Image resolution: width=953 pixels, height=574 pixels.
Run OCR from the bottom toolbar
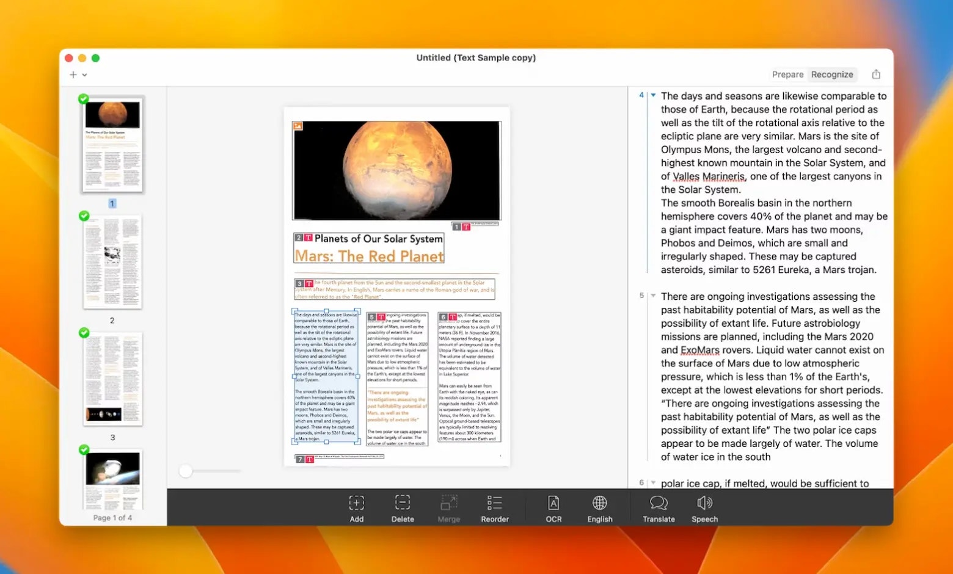pos(553,509)
